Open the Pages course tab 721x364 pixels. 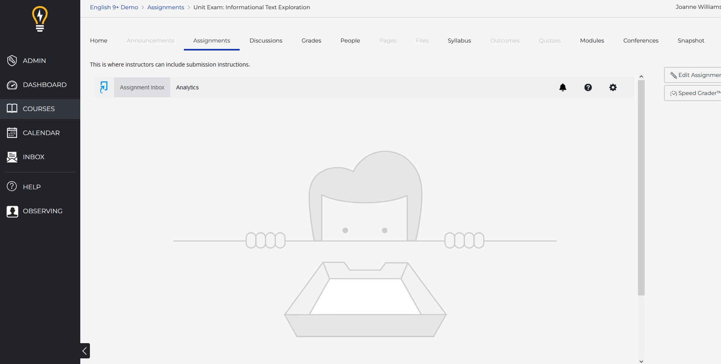tap(388, 40)
